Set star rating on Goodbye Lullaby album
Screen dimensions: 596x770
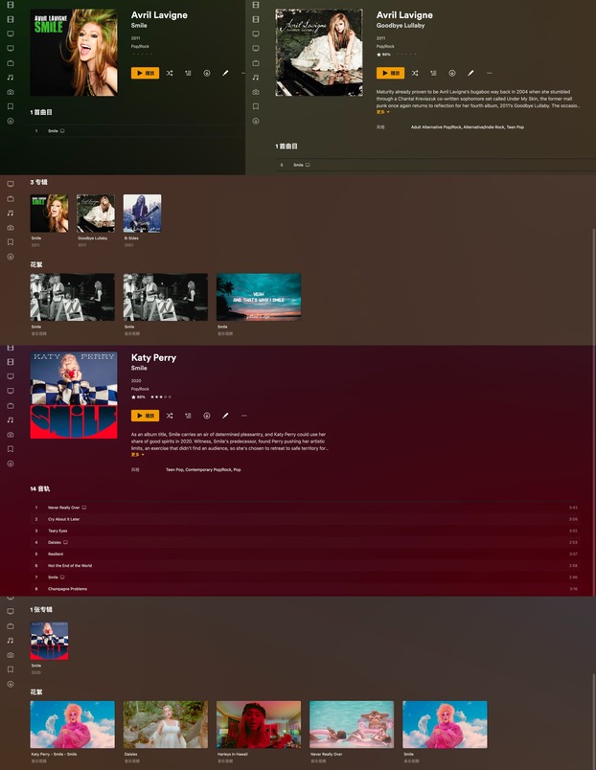tap(406, 54)
